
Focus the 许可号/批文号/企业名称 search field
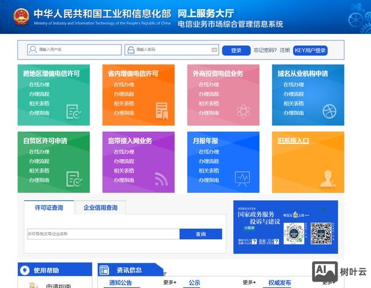[x=103, y=234]
